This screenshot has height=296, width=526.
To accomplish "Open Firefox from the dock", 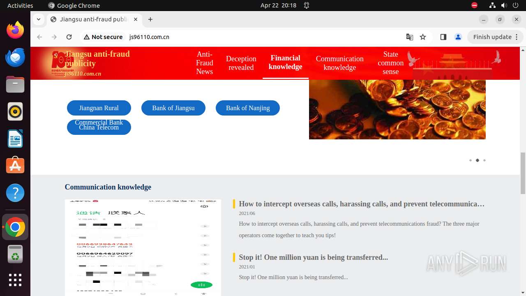I will click(15, 30).
